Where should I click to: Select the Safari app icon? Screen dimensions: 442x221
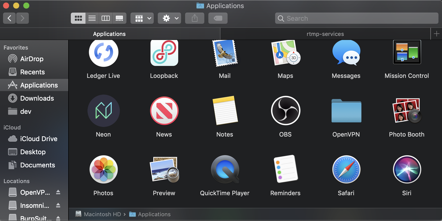click(346, 169)
